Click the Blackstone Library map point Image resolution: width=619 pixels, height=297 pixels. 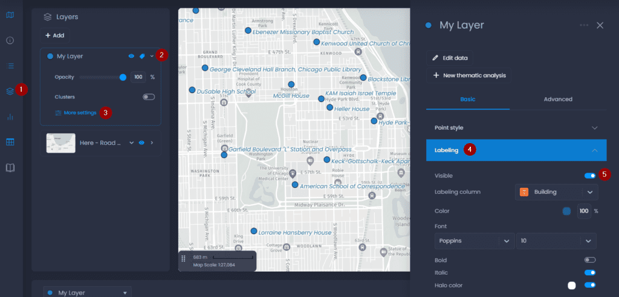[x=363, y=78]
